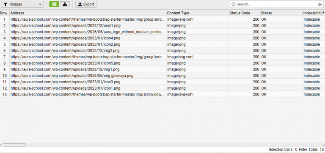Focus the Search input field
The height and width of the screenshot is (153, 325).
pos(276,4)
